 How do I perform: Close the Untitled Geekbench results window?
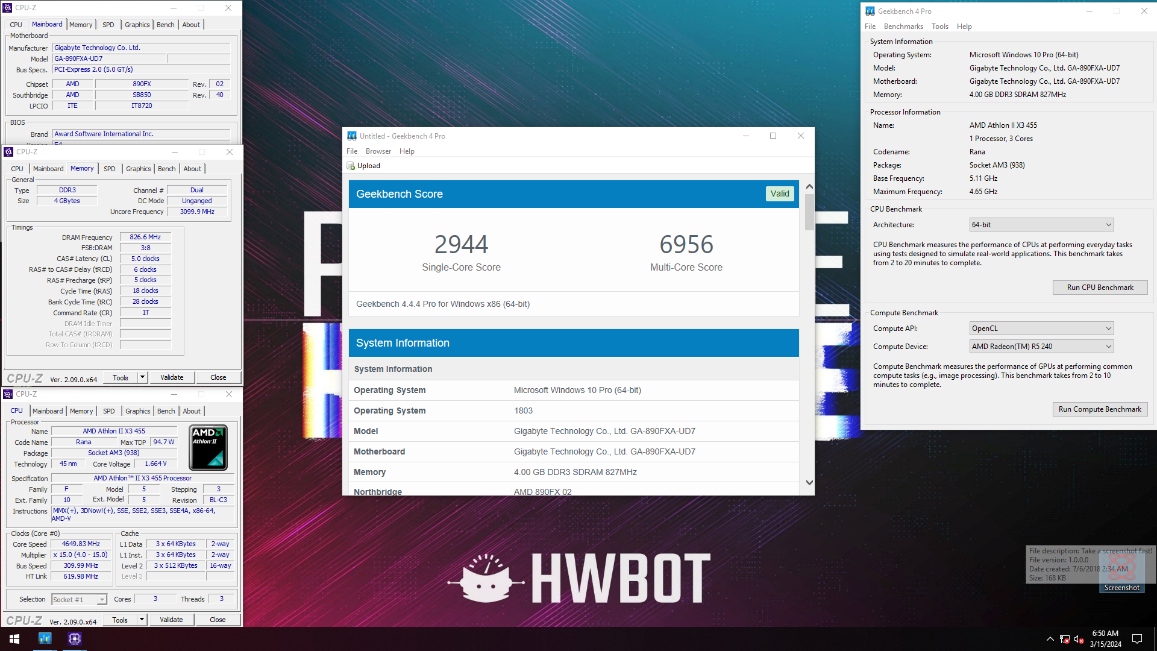801,136
